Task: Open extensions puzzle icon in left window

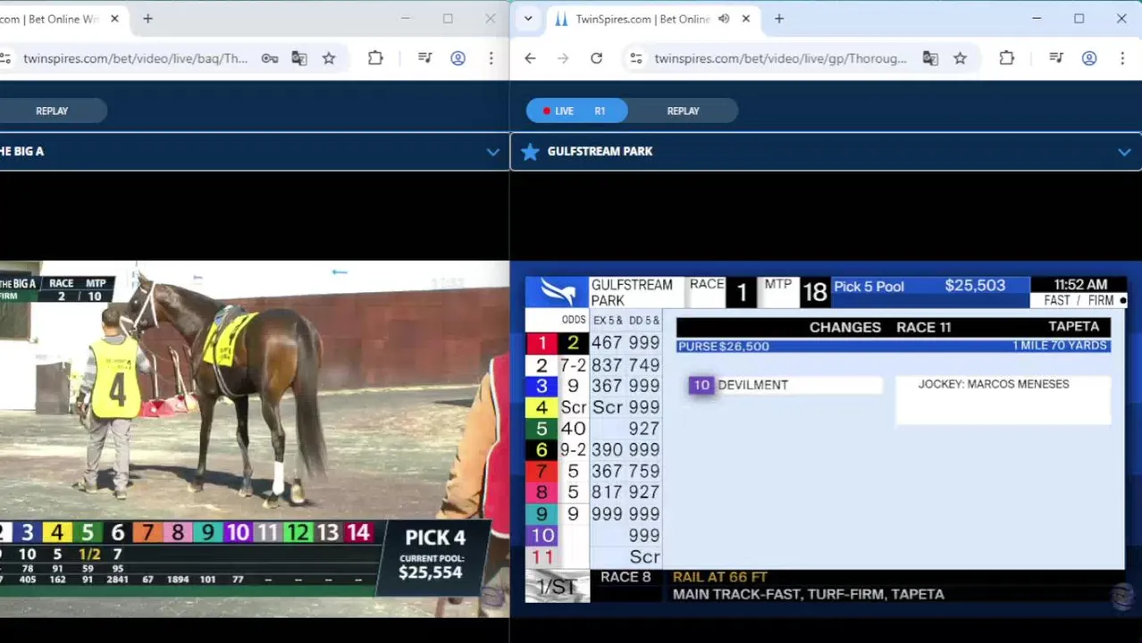Action: click(x=375, y=59)
